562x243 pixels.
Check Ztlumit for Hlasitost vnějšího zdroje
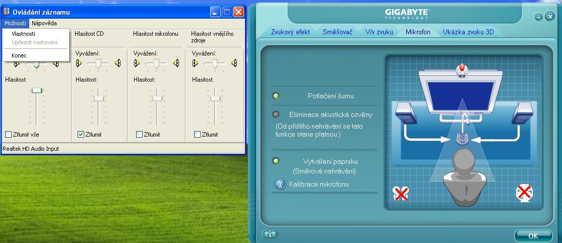click(x=197, y=135)
